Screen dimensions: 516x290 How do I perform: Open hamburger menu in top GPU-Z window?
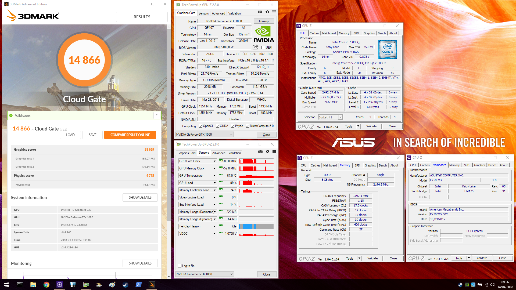(274, 12)
